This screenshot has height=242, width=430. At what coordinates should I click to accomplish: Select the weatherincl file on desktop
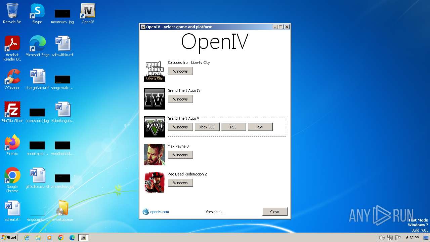[62, 148]
